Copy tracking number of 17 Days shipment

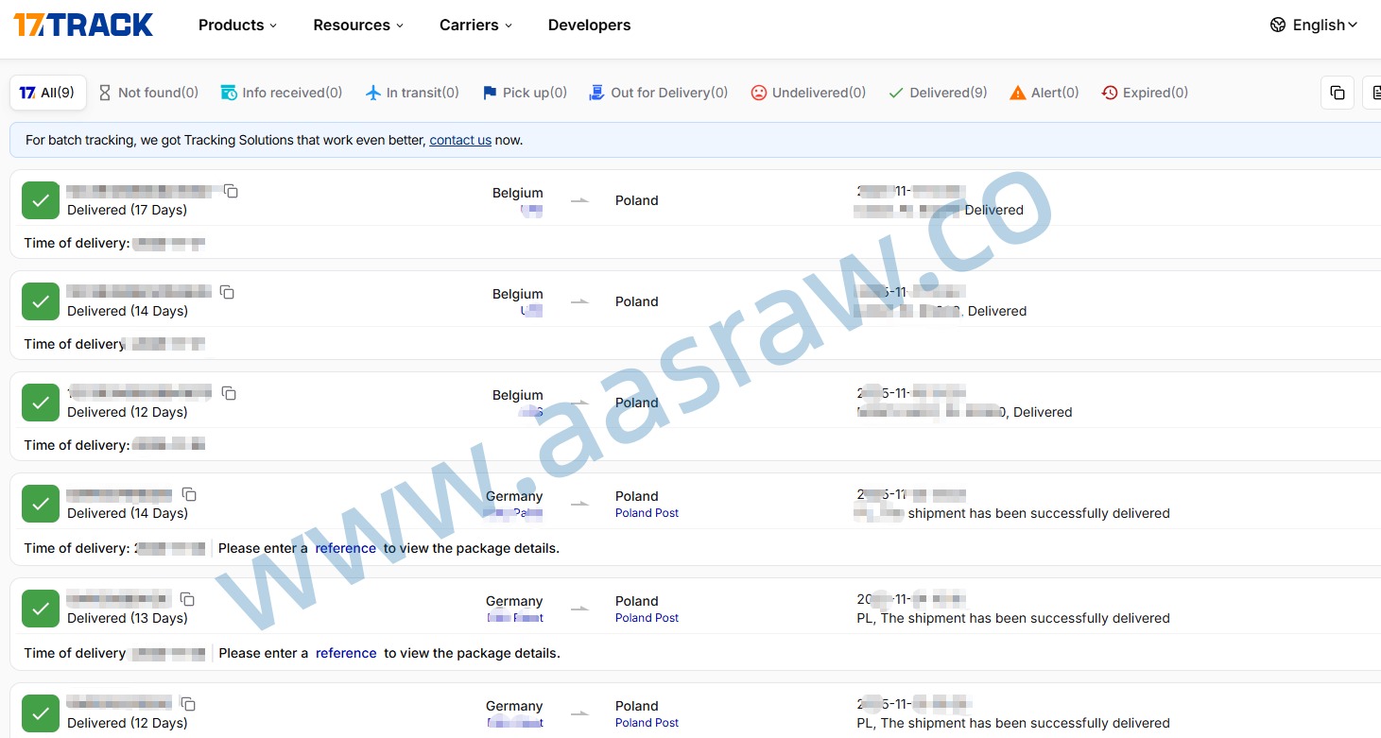pos(231,192)
